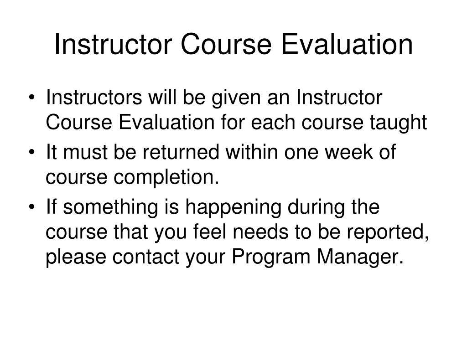Click the word 'Instructors' in first bullet
The width and height of the screenshot is (467, 350).
(x=94, y=98)
